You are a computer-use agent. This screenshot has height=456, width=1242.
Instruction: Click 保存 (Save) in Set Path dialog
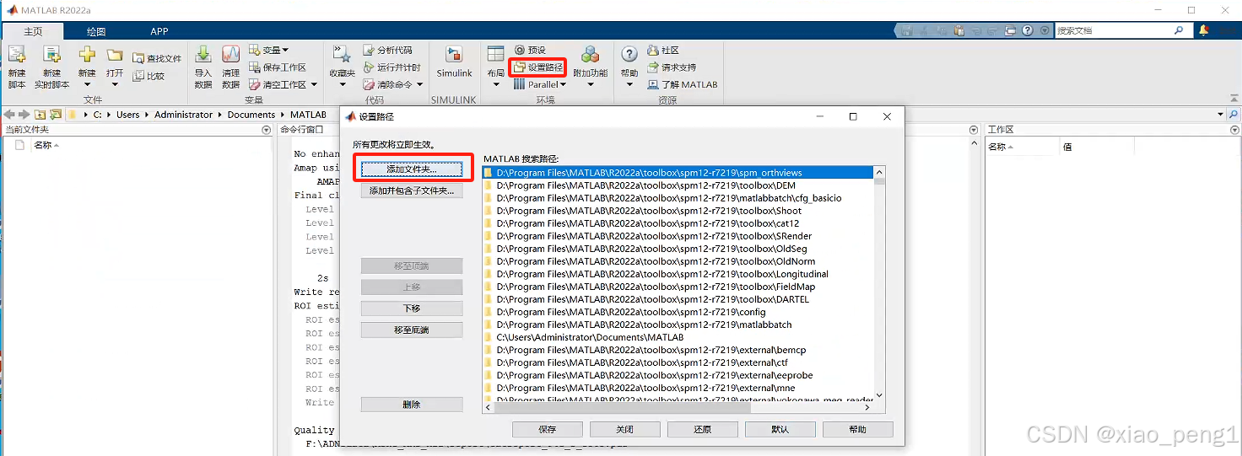pyautogui.click(x=548, y=429)
